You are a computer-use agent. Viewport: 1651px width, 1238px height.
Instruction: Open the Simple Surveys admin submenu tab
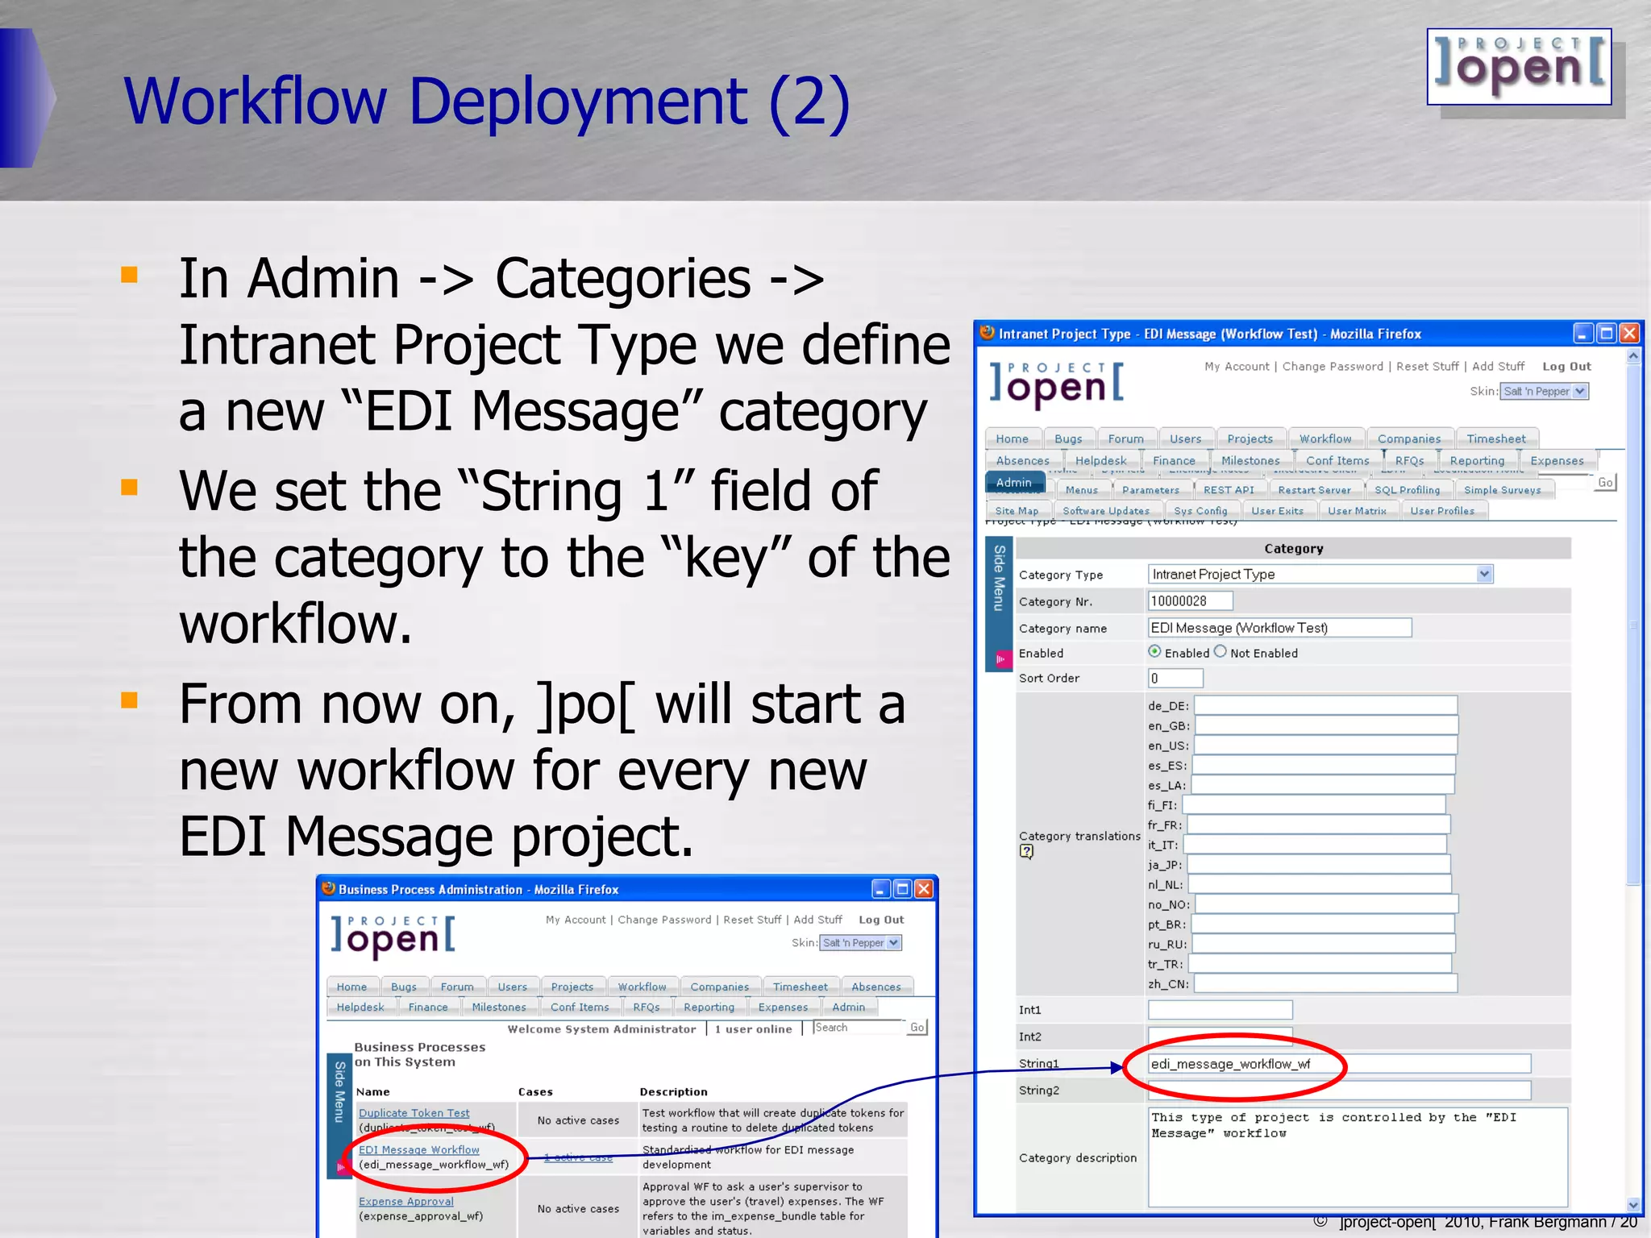[1502, 489]
